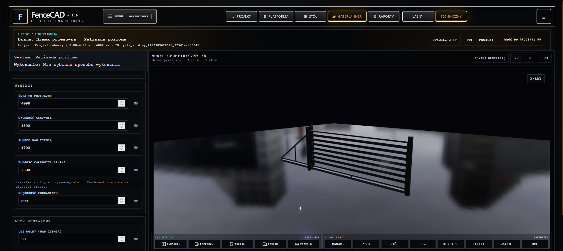Click the OK button in model header
The width and height of the screenshot is (563, 251).
tap(544, 58)
